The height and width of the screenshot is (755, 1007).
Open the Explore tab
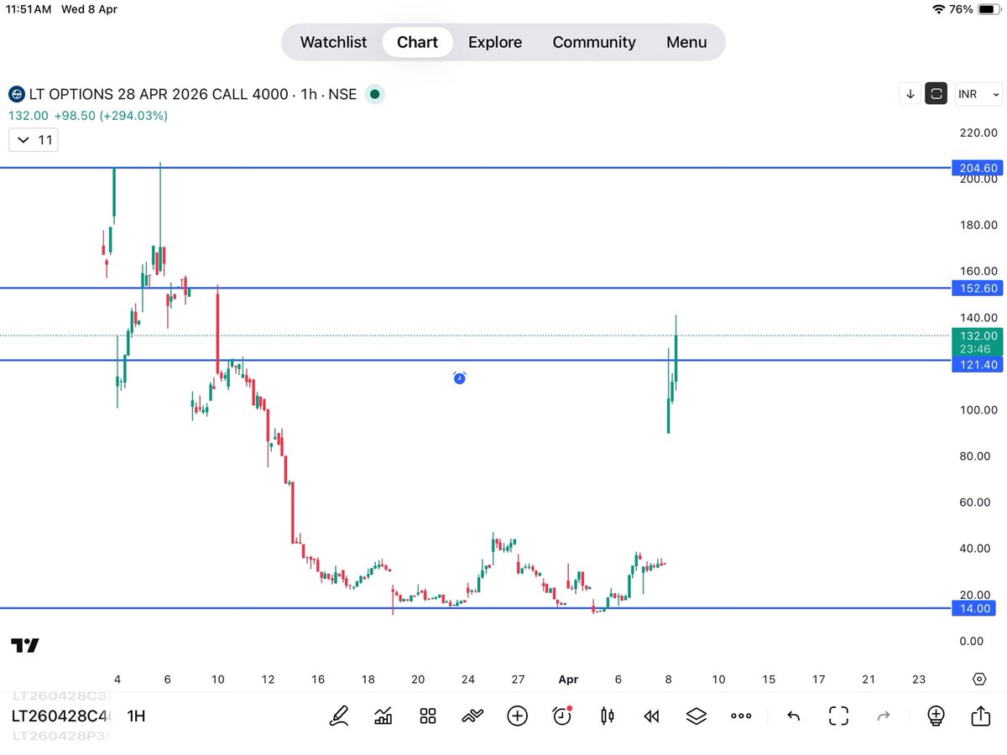coord(495,42)
